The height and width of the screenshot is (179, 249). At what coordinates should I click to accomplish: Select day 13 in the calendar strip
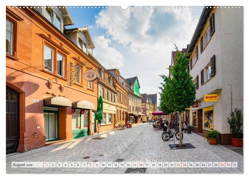pos(122,165)
